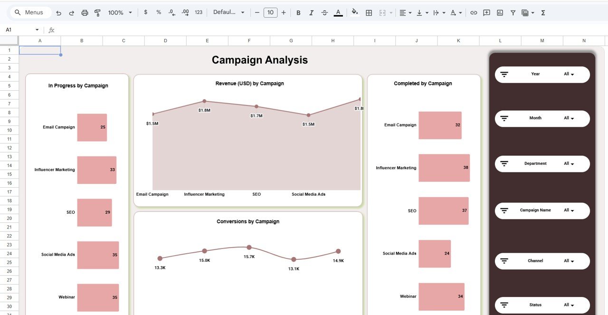Insert a comment
The width and height of the screenshot is (608, 315).
[486, 12]
